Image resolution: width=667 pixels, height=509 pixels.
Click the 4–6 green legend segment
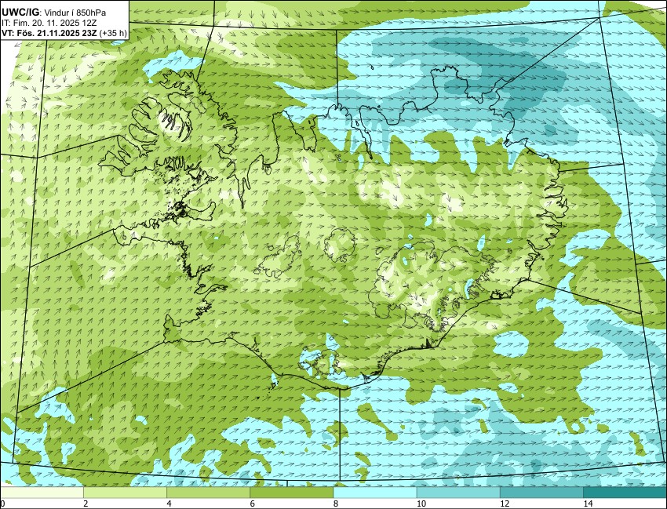pyautogui.click(x=209, y=493)
